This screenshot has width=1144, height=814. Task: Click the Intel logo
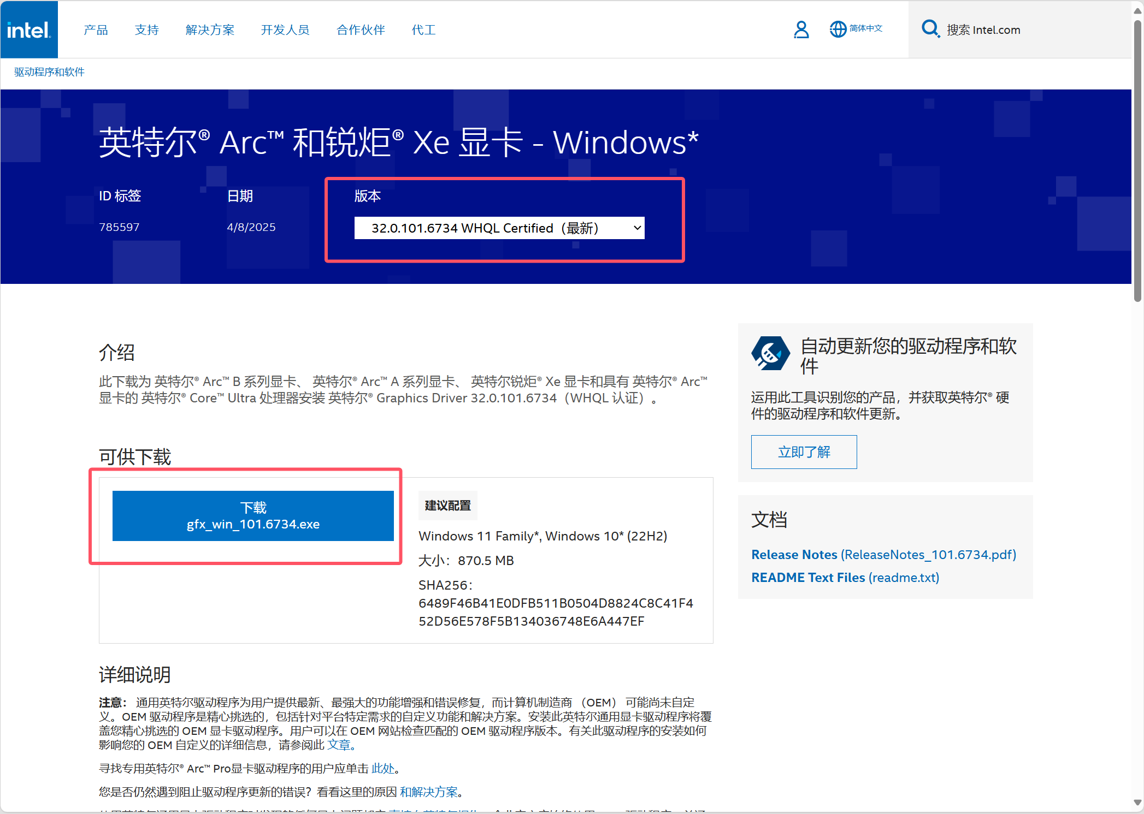tap(29, 29)
